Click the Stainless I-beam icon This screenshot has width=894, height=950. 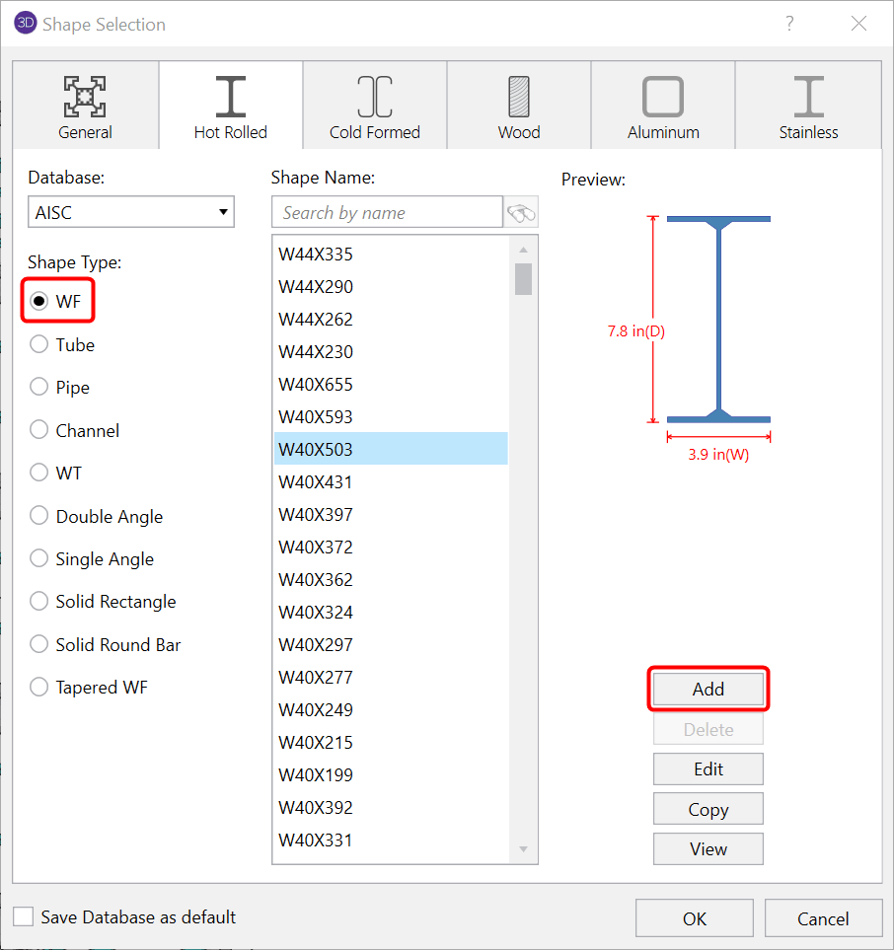click(x=808, y=97)
